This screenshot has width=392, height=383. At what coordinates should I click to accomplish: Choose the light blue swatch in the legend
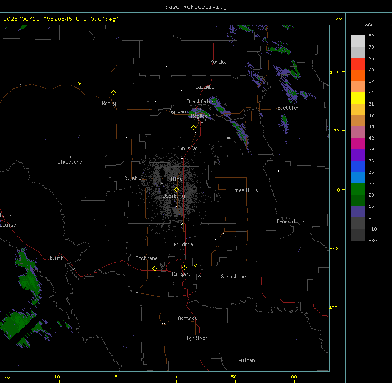coord(357,178)
